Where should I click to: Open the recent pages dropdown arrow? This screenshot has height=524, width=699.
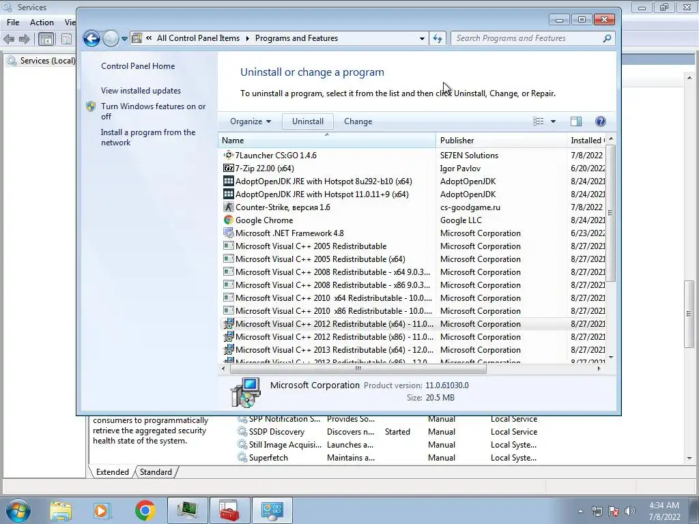124,39
